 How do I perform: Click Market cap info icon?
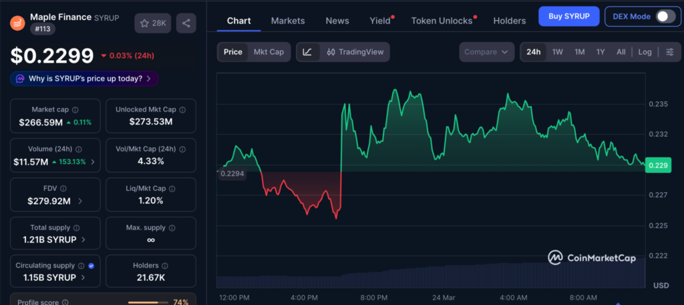(75, 109)
